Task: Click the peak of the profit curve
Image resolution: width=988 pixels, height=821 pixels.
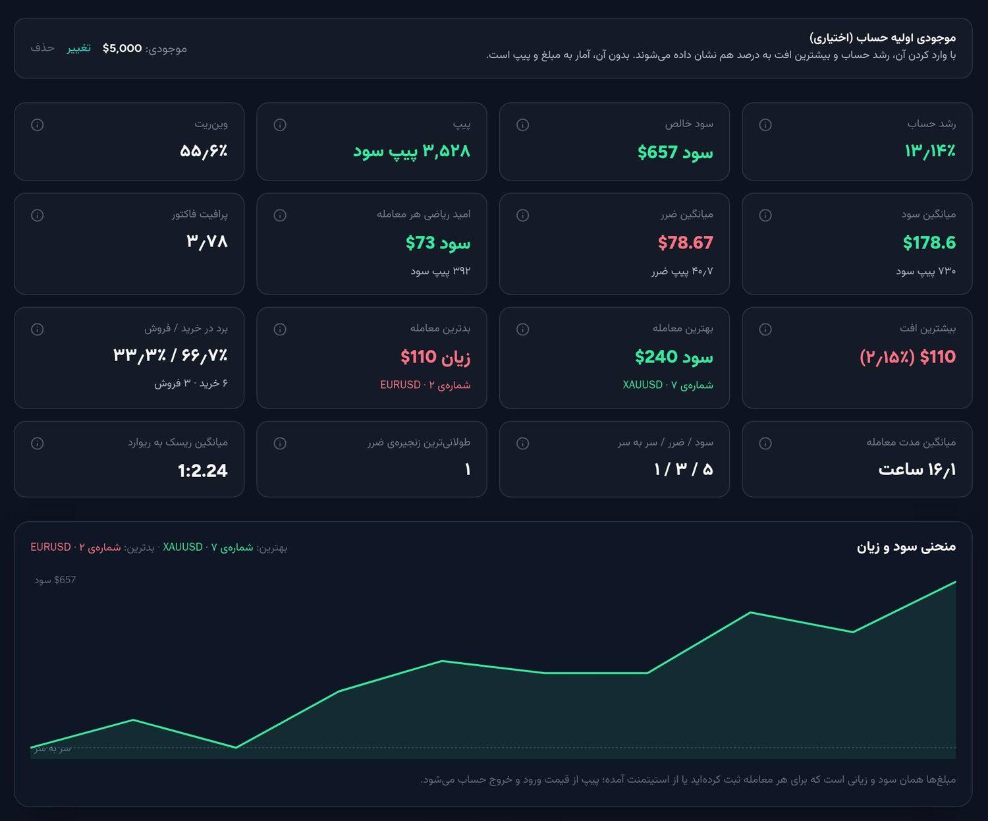Action: [955, 582]
